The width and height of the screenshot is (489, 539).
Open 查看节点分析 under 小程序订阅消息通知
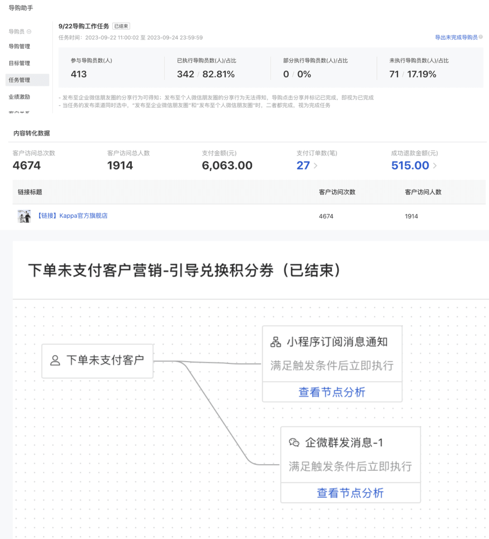[x=332, y=392]
